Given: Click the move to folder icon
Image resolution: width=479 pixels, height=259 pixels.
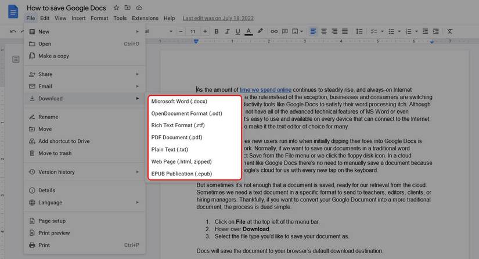Looking at the screenshot, I should 127,8.
